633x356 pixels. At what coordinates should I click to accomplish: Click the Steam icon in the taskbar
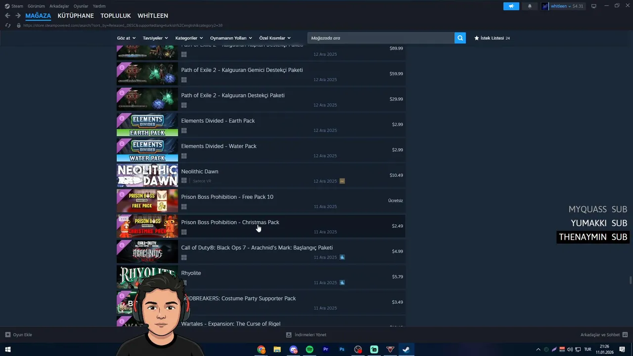click(x=406, y=350)
